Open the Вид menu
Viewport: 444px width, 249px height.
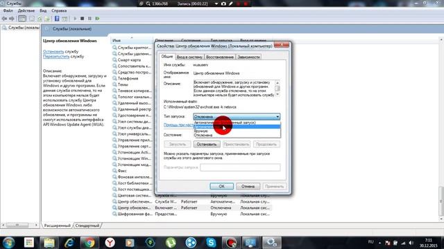click(43, 11)
